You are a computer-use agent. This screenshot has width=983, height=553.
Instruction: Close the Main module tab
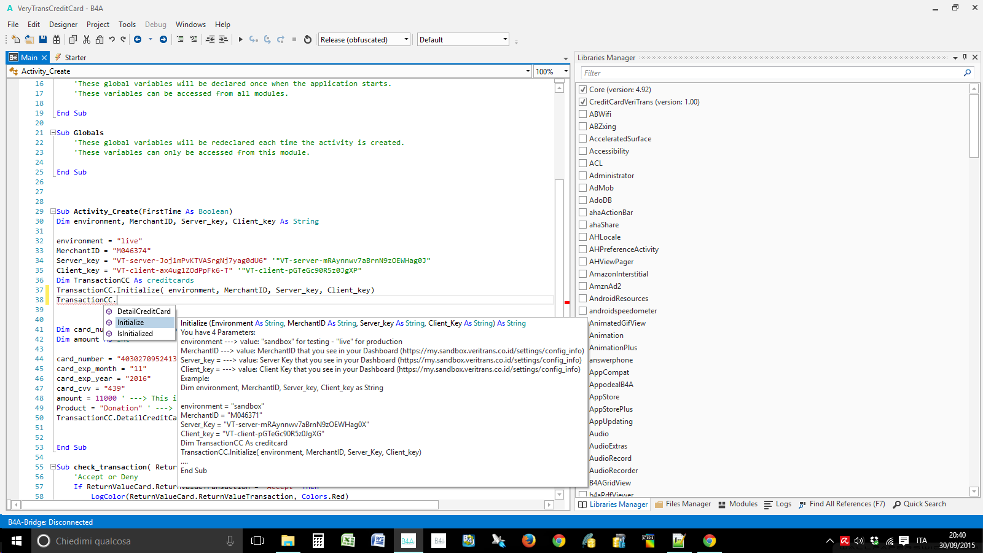pos(44,58)
